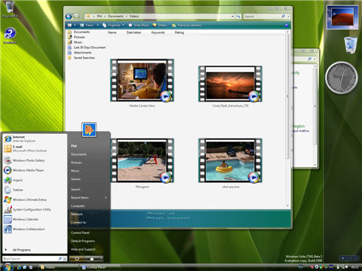
Task: Click the Back arrow in the Videos window
Action: tap(69, 17)
